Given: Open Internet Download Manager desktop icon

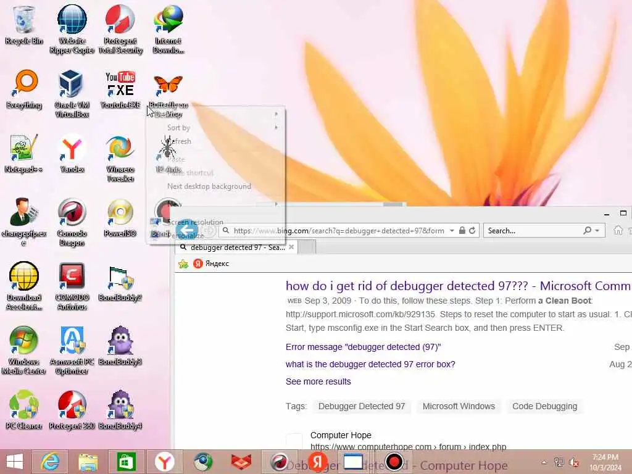Looking at the screenshot, I should coord(168,29).
